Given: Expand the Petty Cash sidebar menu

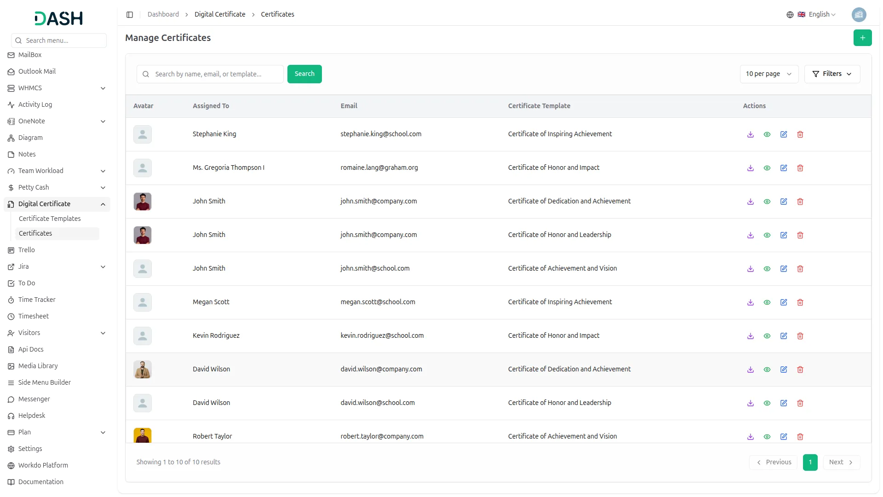Looking at the screenshot, I should click(57, 187).
